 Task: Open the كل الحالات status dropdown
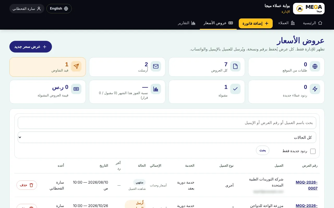coord(167,137)
